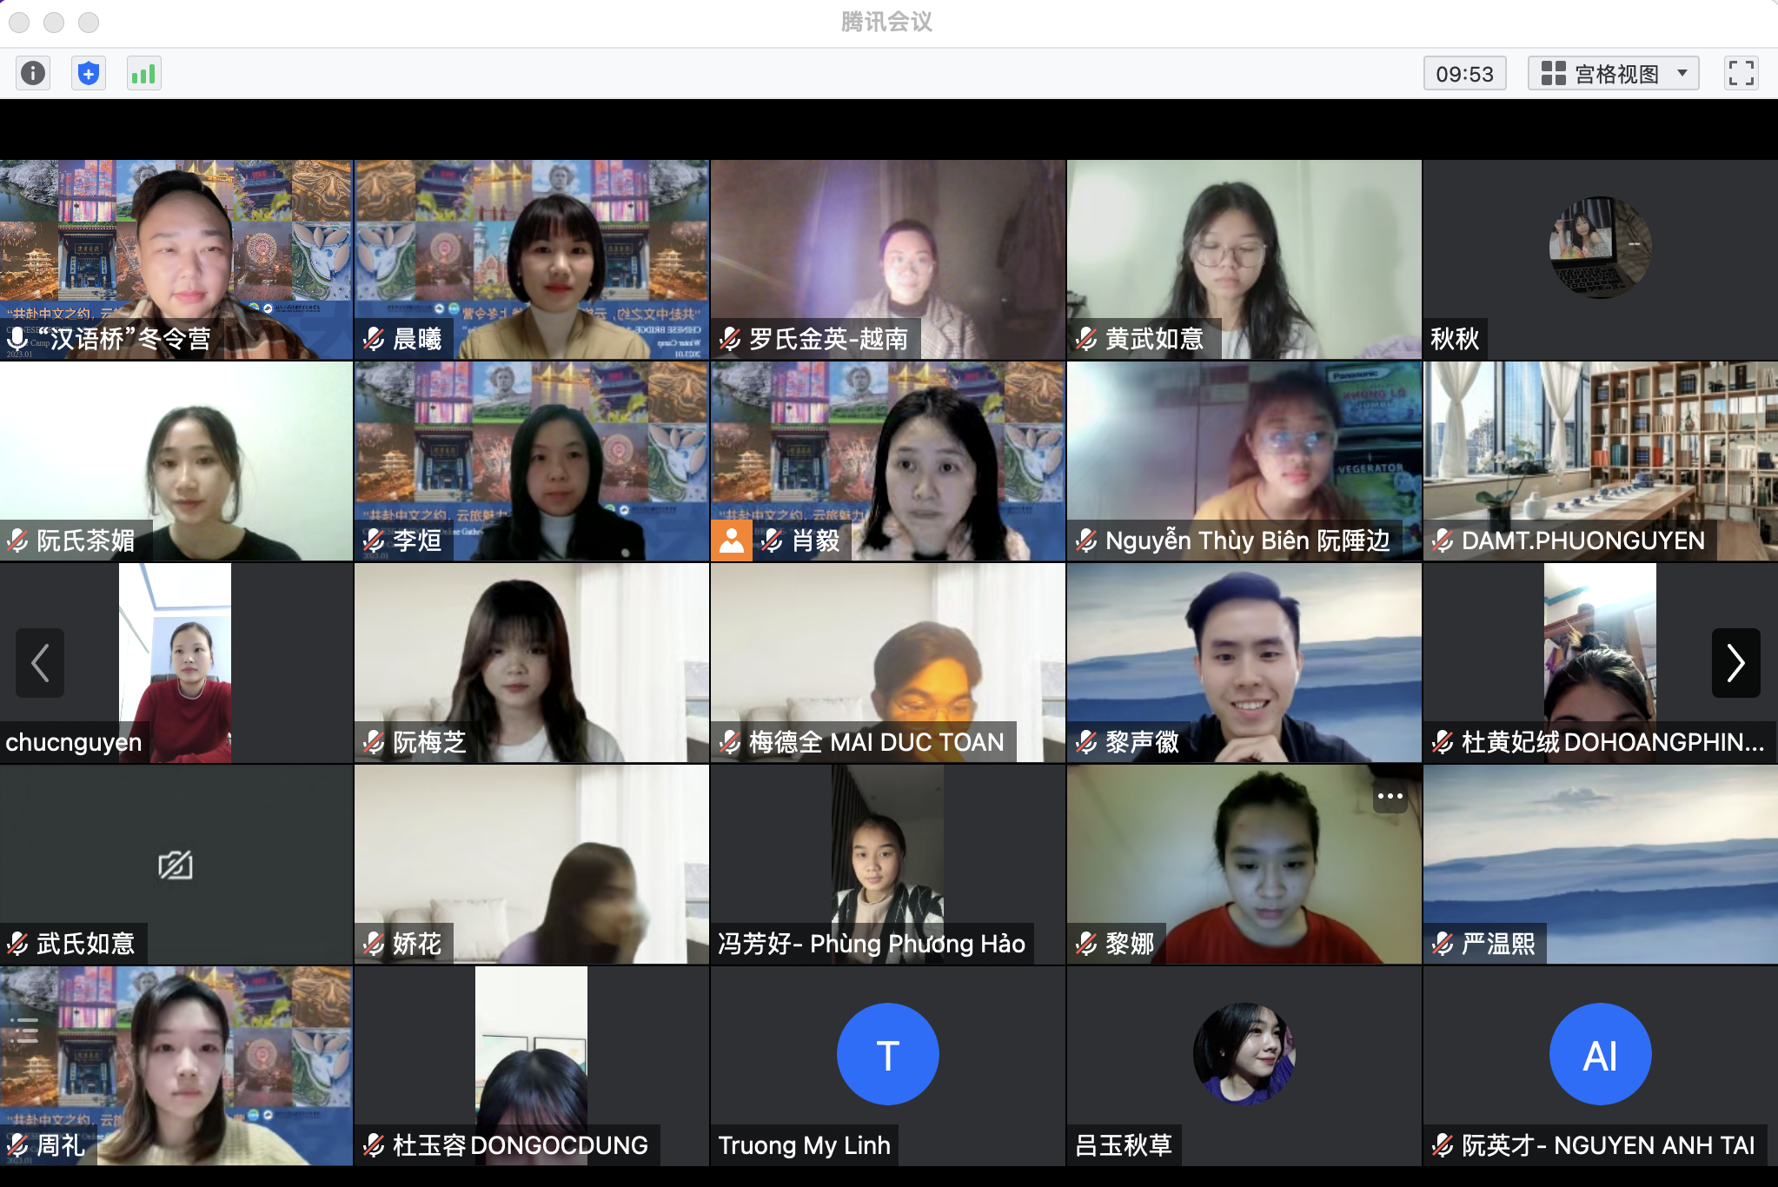Click the list icon on 周礼's tile
This screenshot has width=1778, height=1187.
pyautogui.click(x=23, y=1031)
